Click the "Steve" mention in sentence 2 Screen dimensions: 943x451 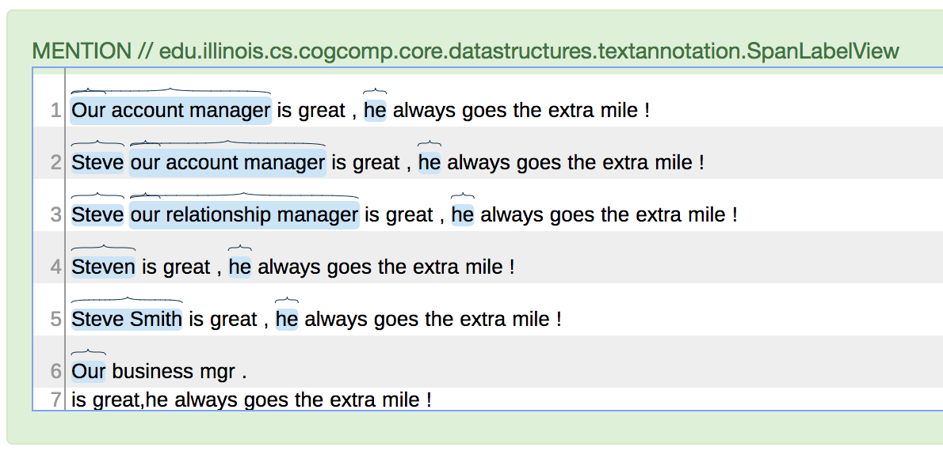click(97, 163)
